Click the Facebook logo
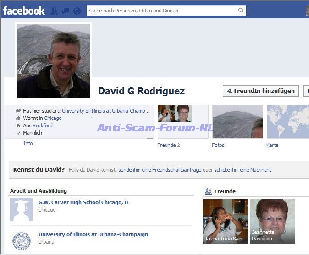The image size is (309, 255). click(x=24, y=10)
